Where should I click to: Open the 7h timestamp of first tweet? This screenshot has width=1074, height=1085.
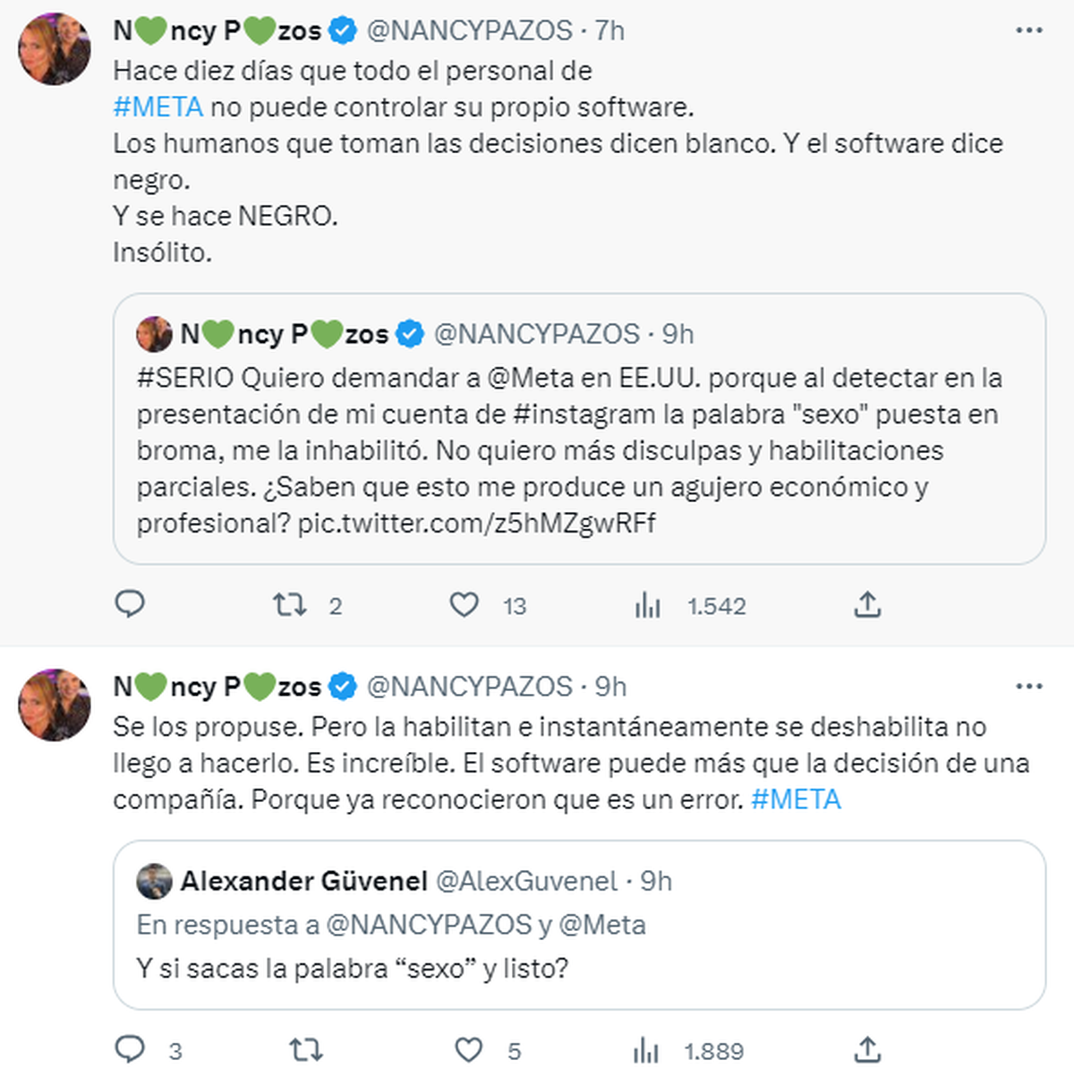[x=610, y=30]
